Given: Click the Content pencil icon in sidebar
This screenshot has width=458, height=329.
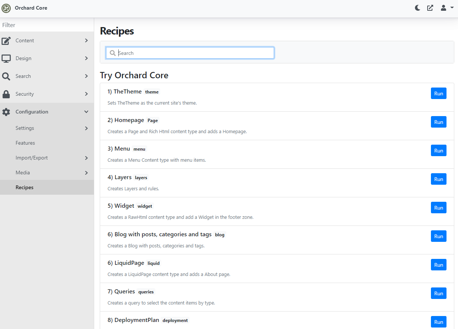Looking at the screenshot, I should [6, 40].
